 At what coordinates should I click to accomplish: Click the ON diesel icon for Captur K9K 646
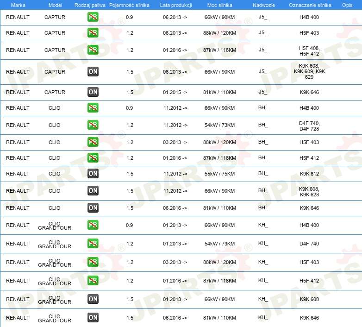click(x=93, y=92)
